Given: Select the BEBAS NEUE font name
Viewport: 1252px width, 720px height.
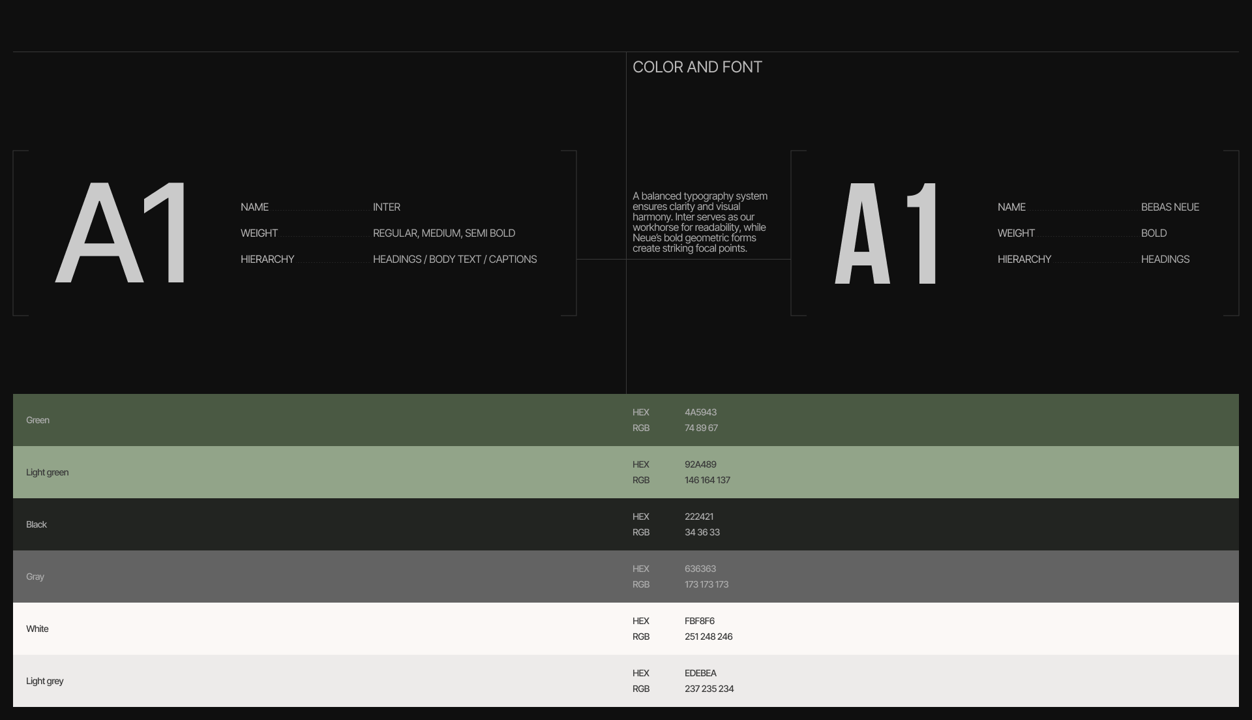Looking at the screenshot, I should (1170, 207).
